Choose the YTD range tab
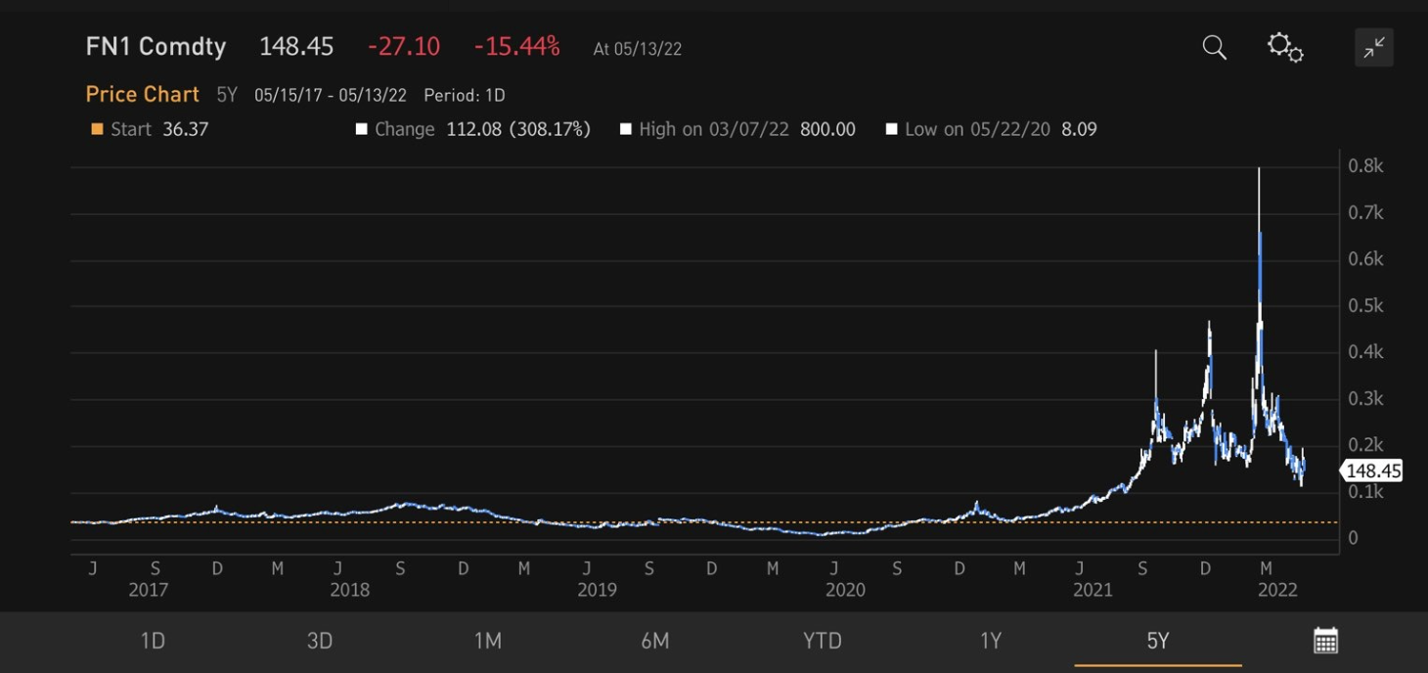This screenshot has width=1428, height=673. click(823, 641)
